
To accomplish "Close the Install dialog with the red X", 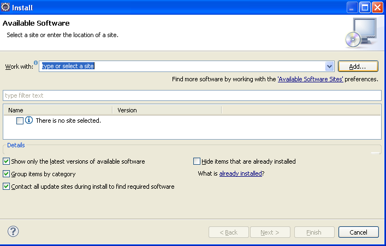I will click(377, 7).
